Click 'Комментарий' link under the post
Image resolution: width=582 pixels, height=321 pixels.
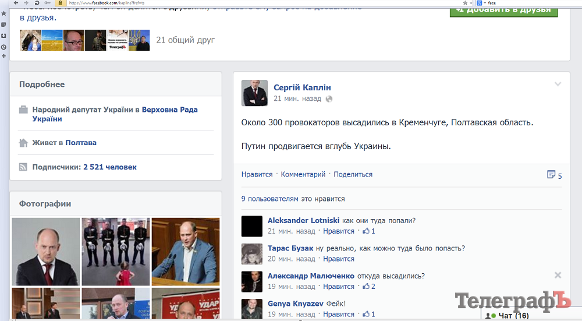click(303, 174)
